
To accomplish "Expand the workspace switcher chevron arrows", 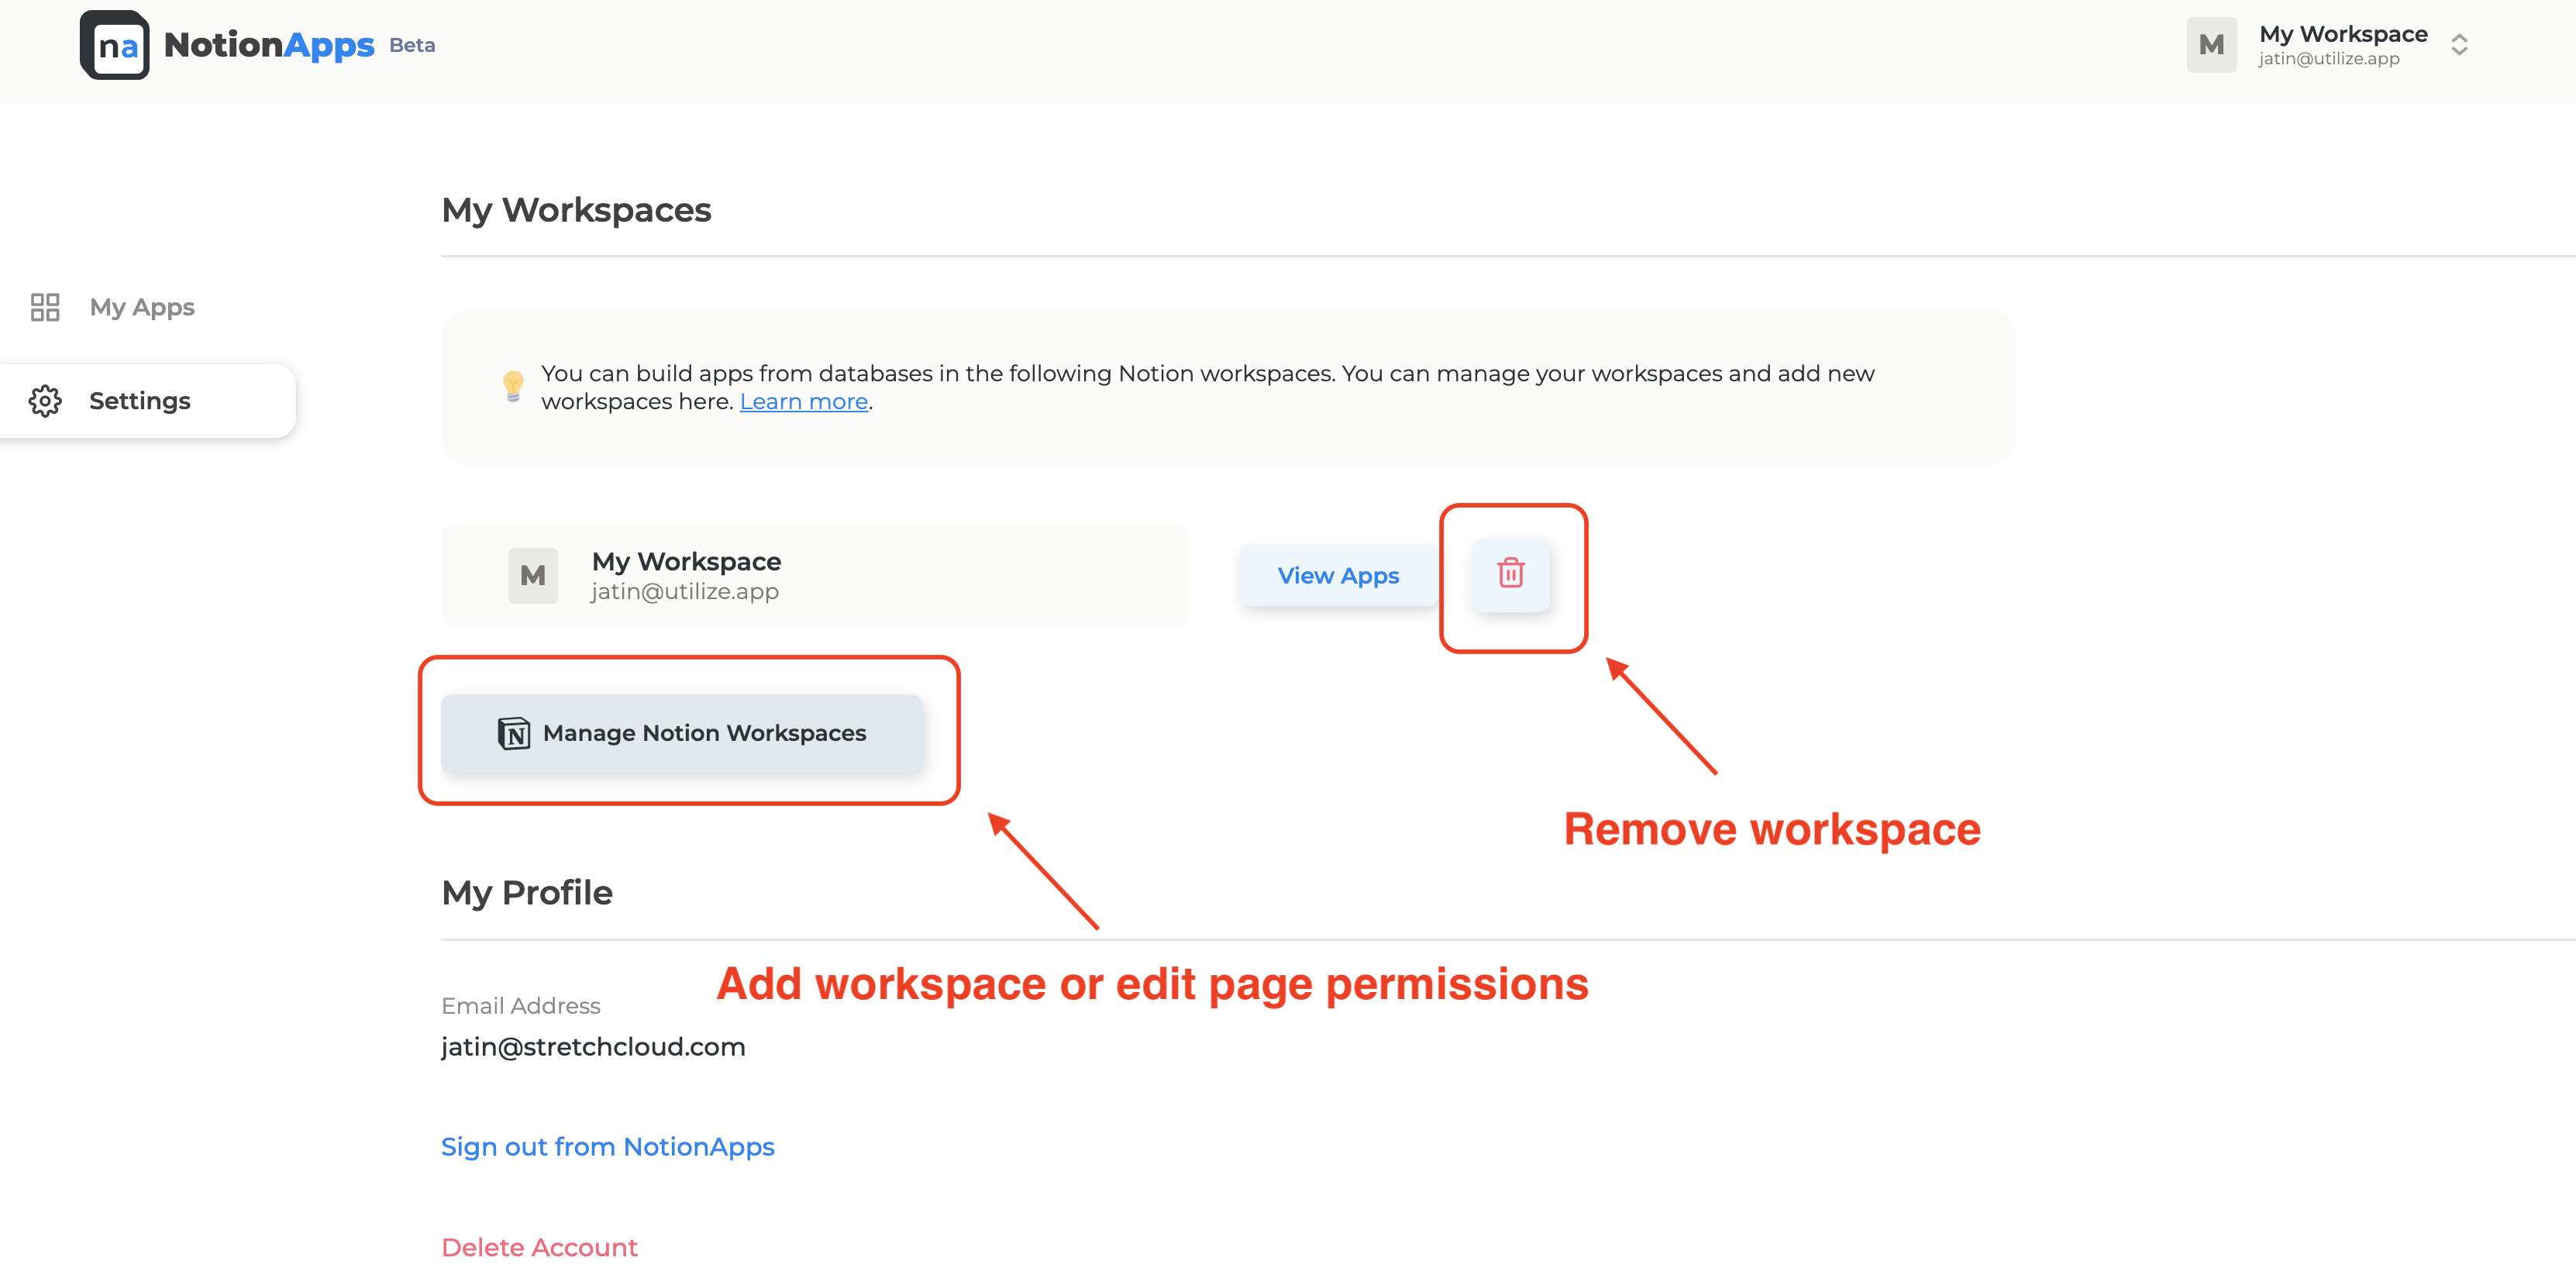I will click(2459, 45).
